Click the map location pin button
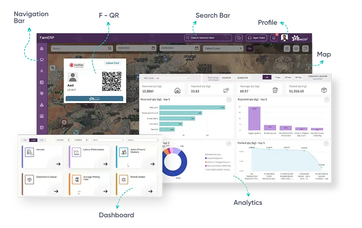 tap(287, 49)
